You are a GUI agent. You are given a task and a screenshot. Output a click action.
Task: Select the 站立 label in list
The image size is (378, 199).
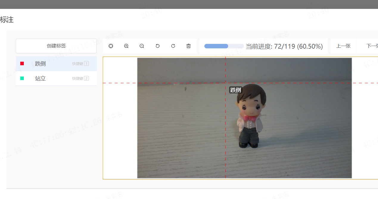coord(41,79)
